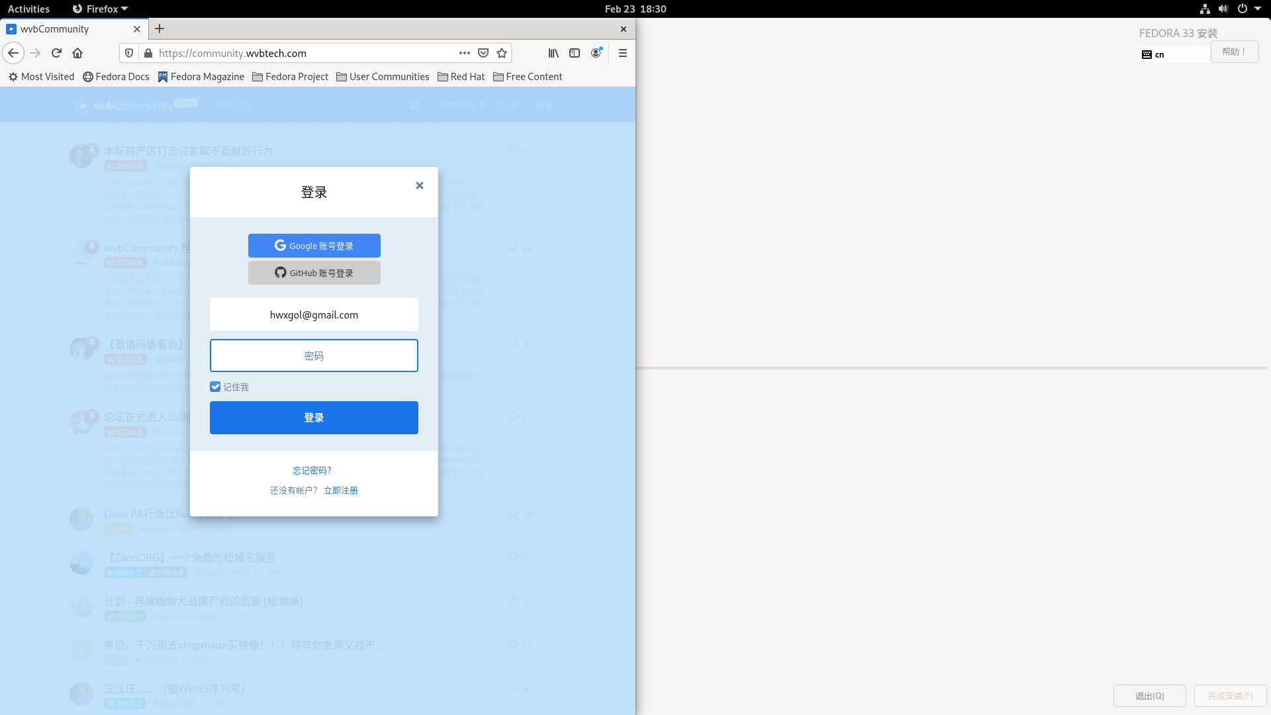Open the Firefox library icon
Screen dimensions: 1271x715
click(553, 53)
